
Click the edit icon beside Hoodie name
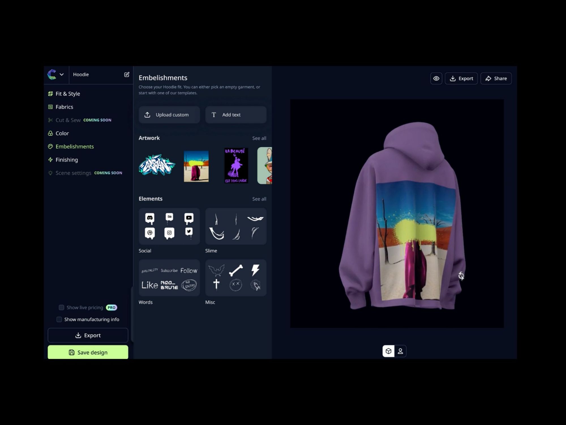coord(127,75)
